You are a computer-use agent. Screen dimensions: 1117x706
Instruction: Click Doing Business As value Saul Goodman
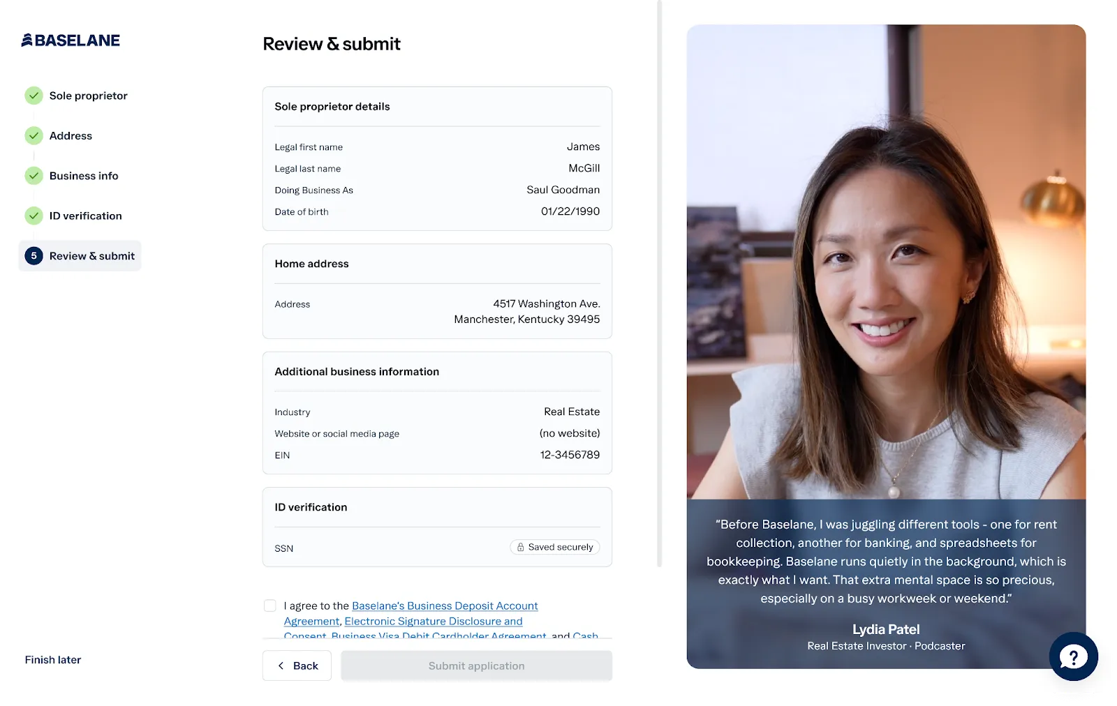[x=563, y=190]
